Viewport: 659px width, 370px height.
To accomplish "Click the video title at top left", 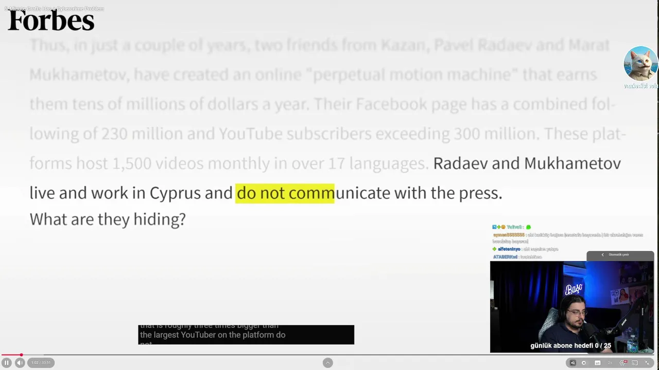I will tap(54, 9).
